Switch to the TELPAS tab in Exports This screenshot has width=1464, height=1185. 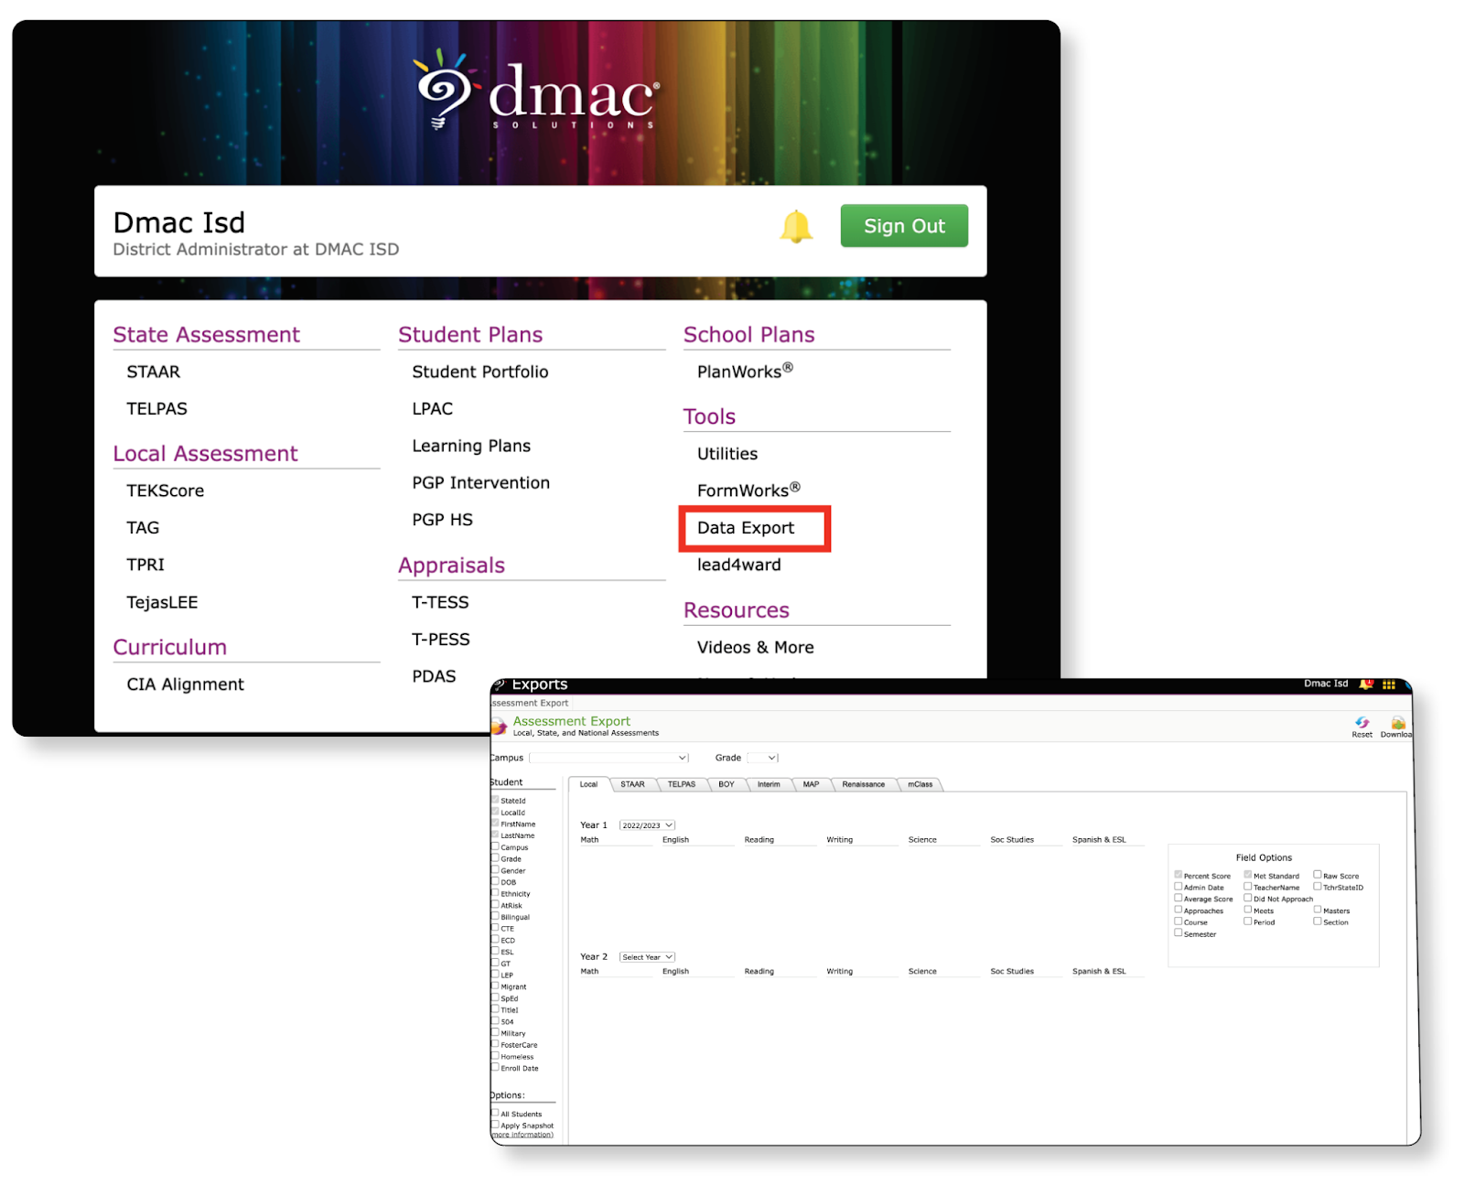coord(682,784)
